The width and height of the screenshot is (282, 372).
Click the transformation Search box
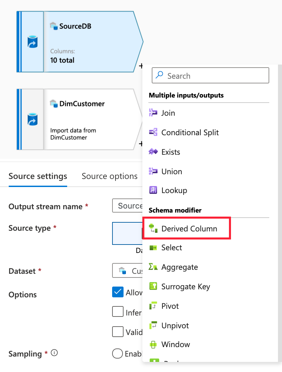point(210,75)
